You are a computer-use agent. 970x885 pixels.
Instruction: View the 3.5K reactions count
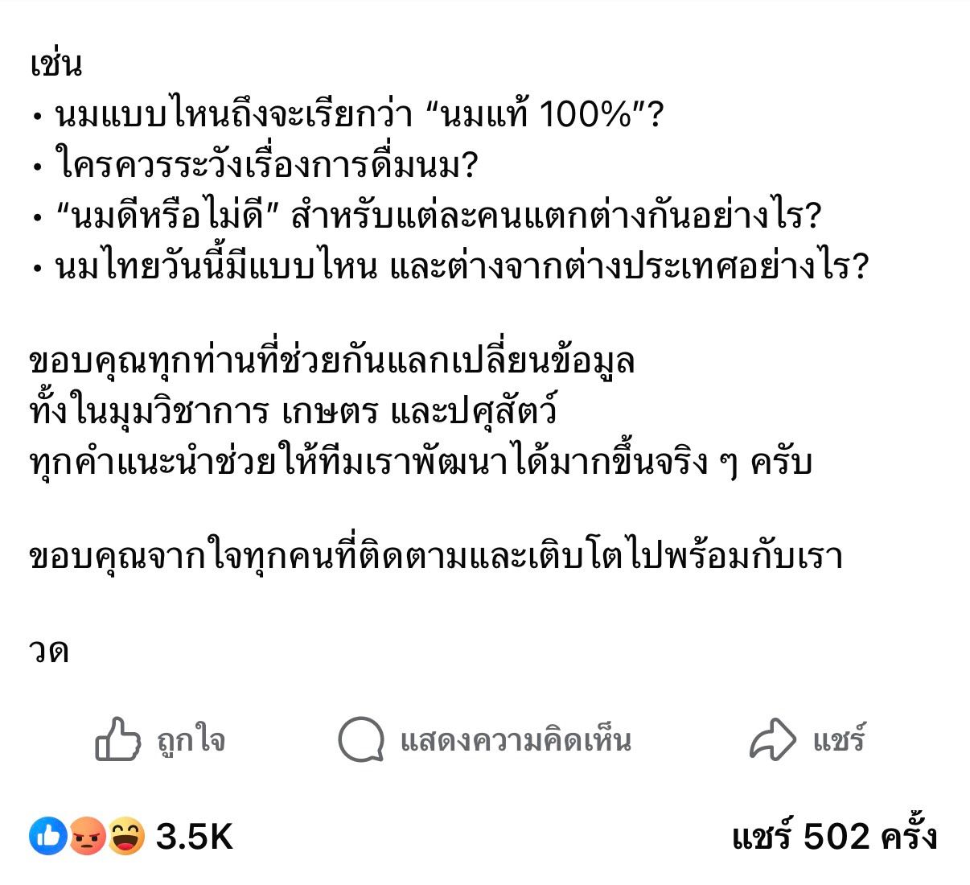194,837
